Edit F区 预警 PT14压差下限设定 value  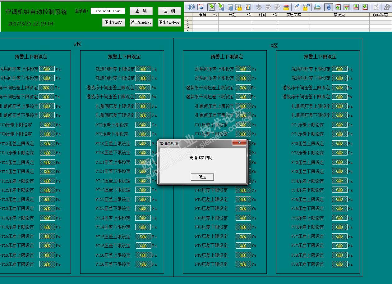[x=47, y=227]
